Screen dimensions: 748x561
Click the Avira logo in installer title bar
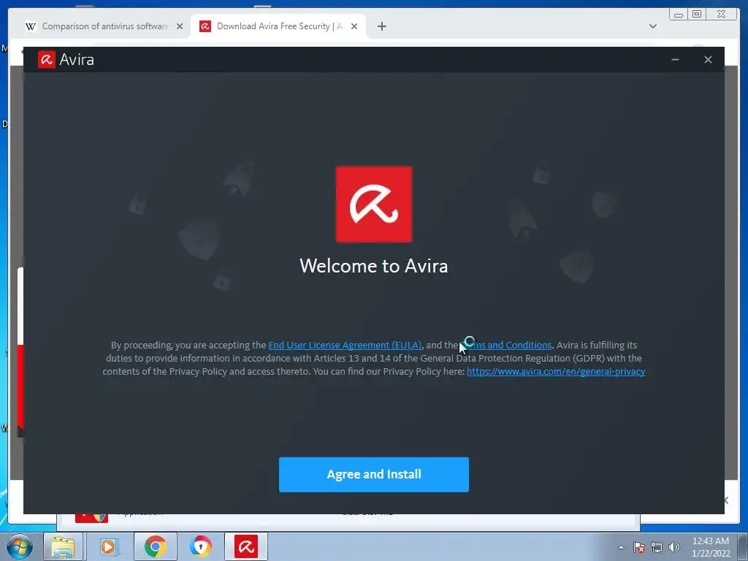(47, 60)
